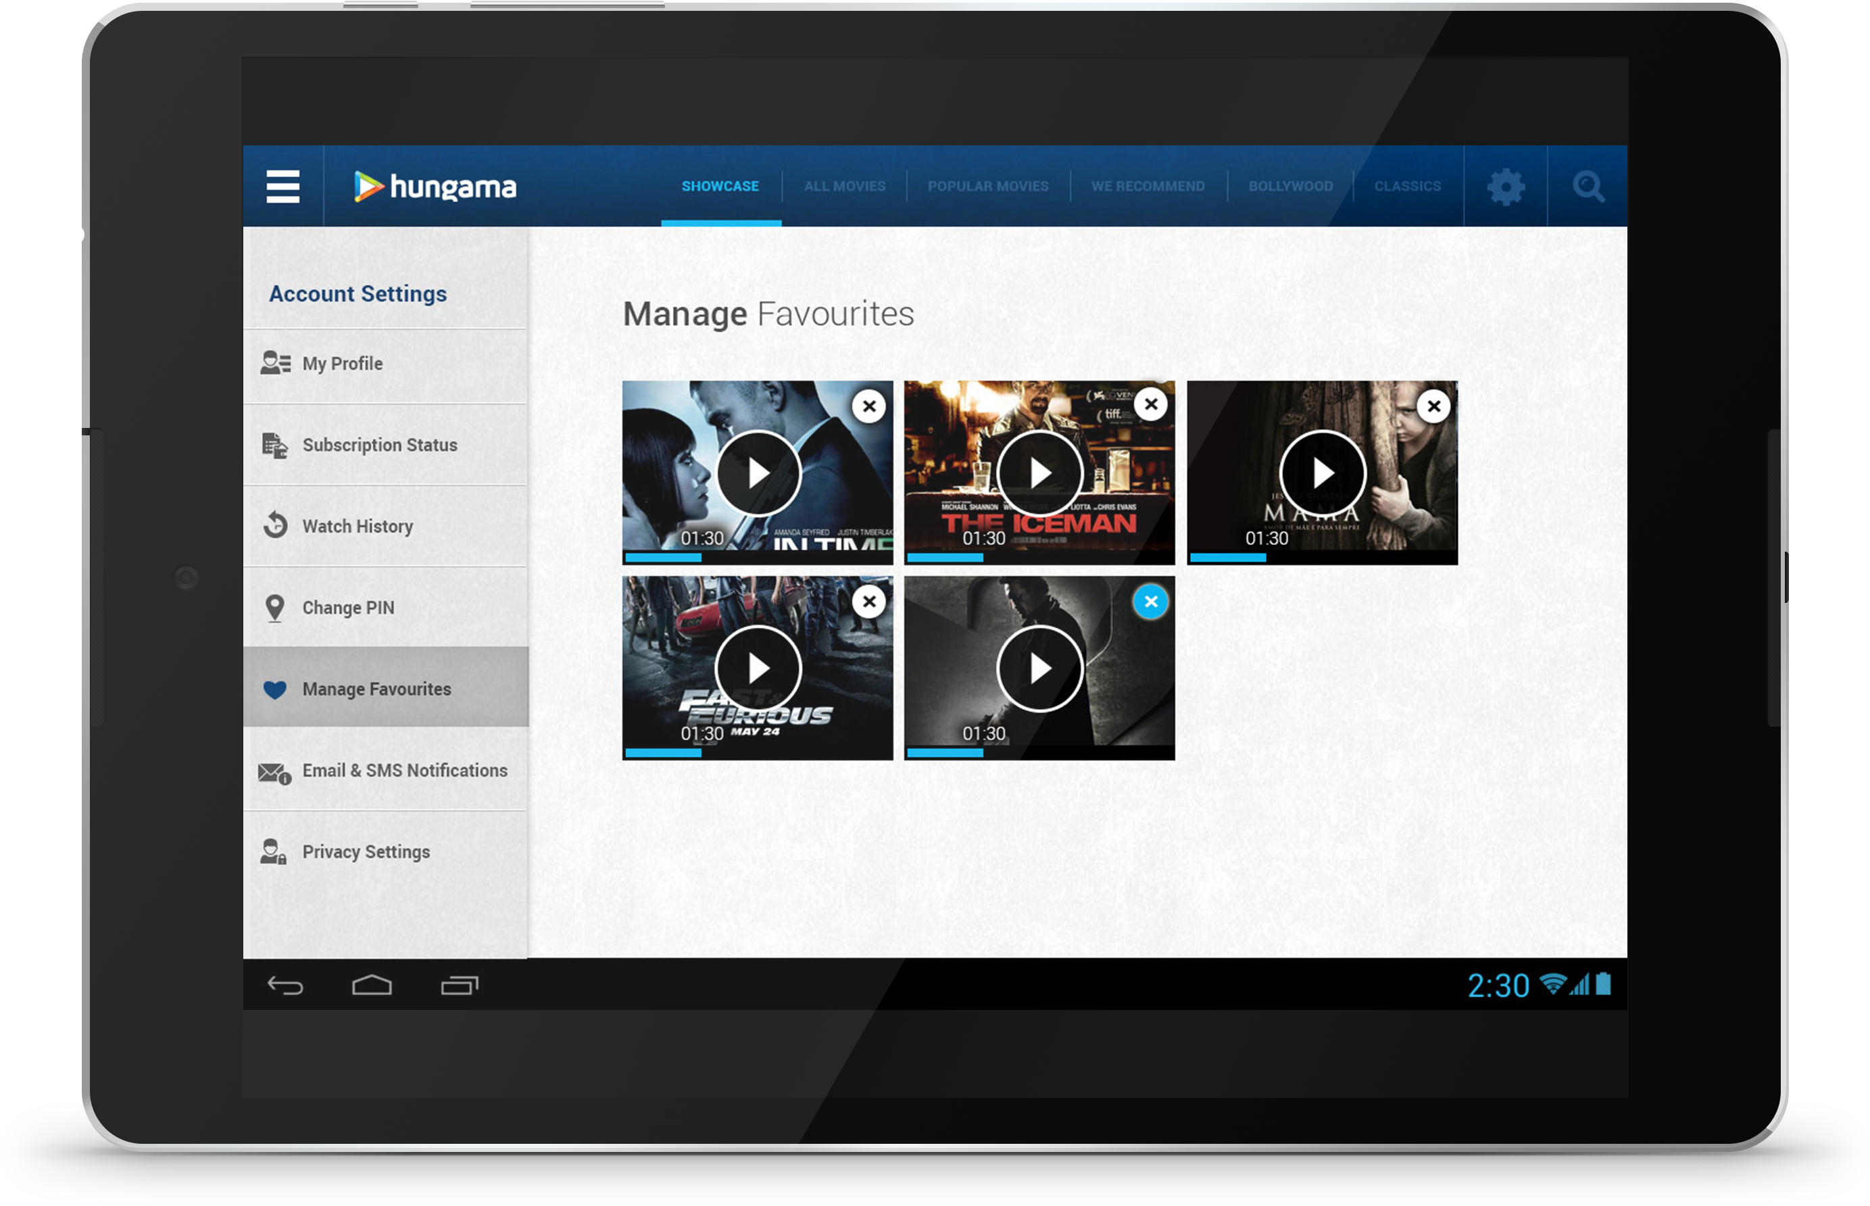Image resolution: width=1870 pixels, height=1206 pixels.
Task: Remove Mama from favourites
Action: (1433, 406)
